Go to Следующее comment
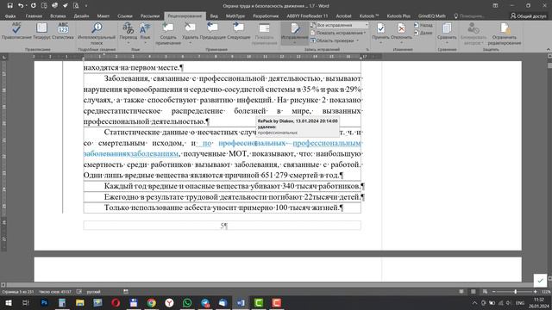 pos(238,31)
